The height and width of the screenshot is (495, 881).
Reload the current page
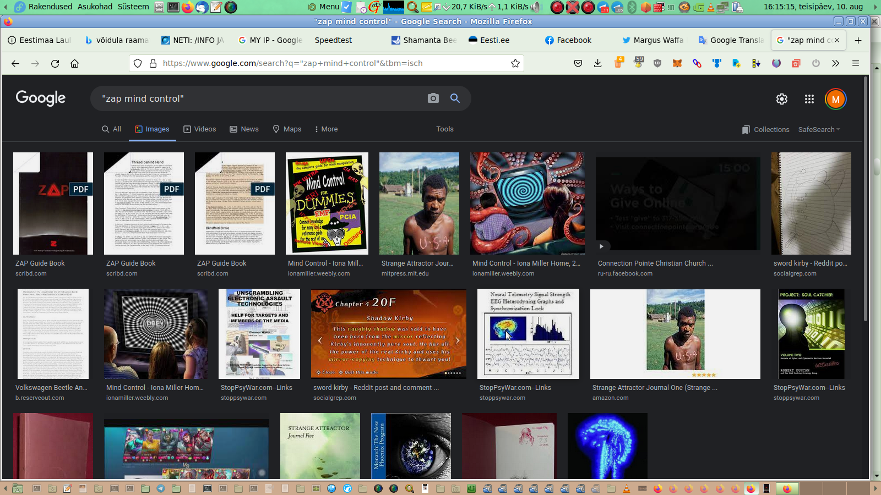[55, 63]
